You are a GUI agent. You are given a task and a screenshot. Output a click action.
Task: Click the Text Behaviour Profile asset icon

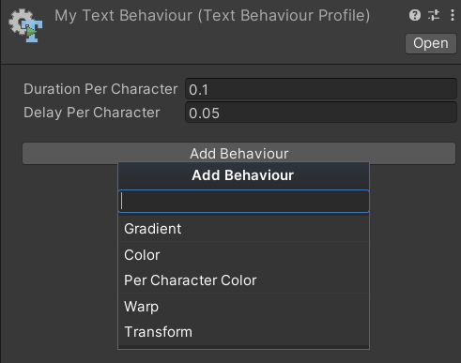(25, 25)
